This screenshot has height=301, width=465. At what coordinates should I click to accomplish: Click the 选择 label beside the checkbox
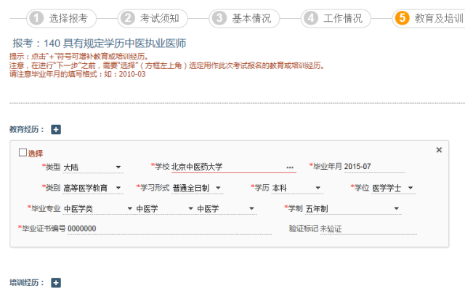point(36,153)
